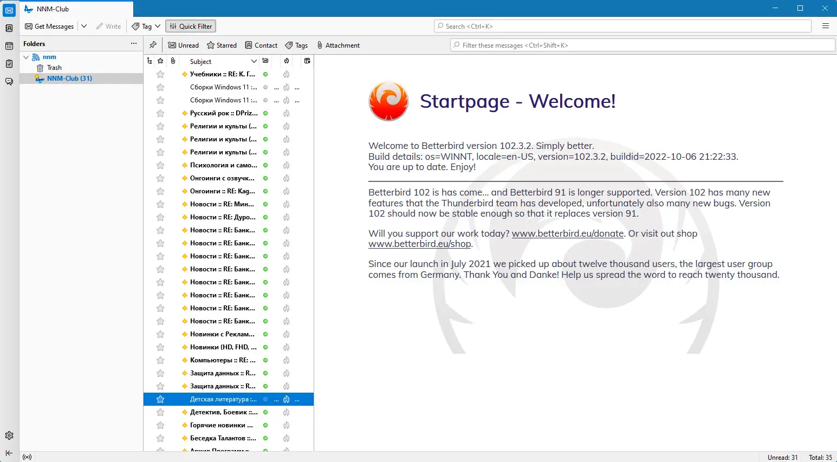This screenshot has height=462, width=837.
Task: Star the 'Учебники' message
Action: 160,74
